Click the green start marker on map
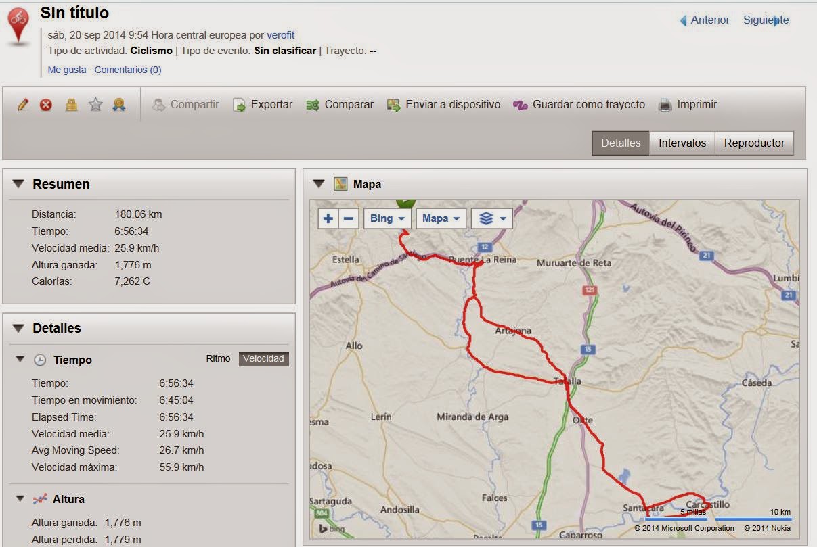The width and height of the screenshot is (817, 547). tap(405, 202)
